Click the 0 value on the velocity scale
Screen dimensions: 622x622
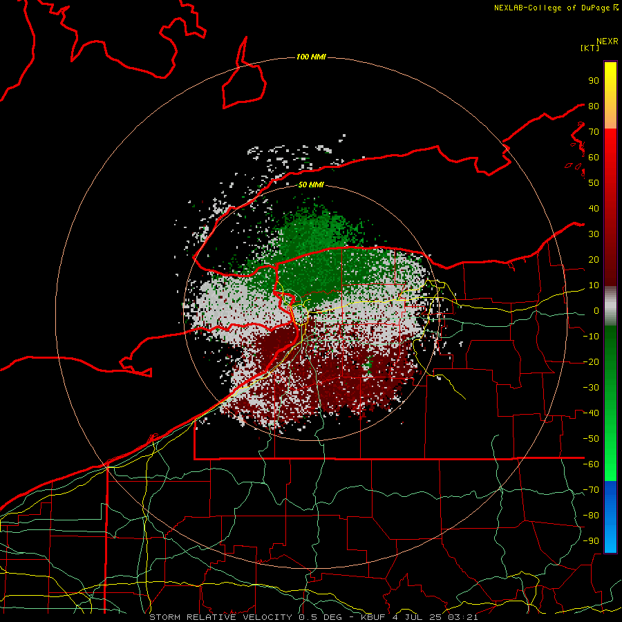596,310
